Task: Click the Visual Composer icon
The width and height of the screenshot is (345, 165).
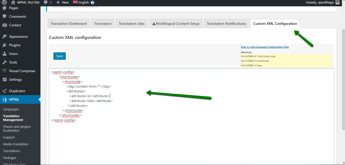Action: click(x=5, y=71)
